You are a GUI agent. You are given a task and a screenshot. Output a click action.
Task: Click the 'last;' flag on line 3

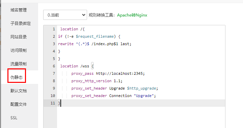126,44
